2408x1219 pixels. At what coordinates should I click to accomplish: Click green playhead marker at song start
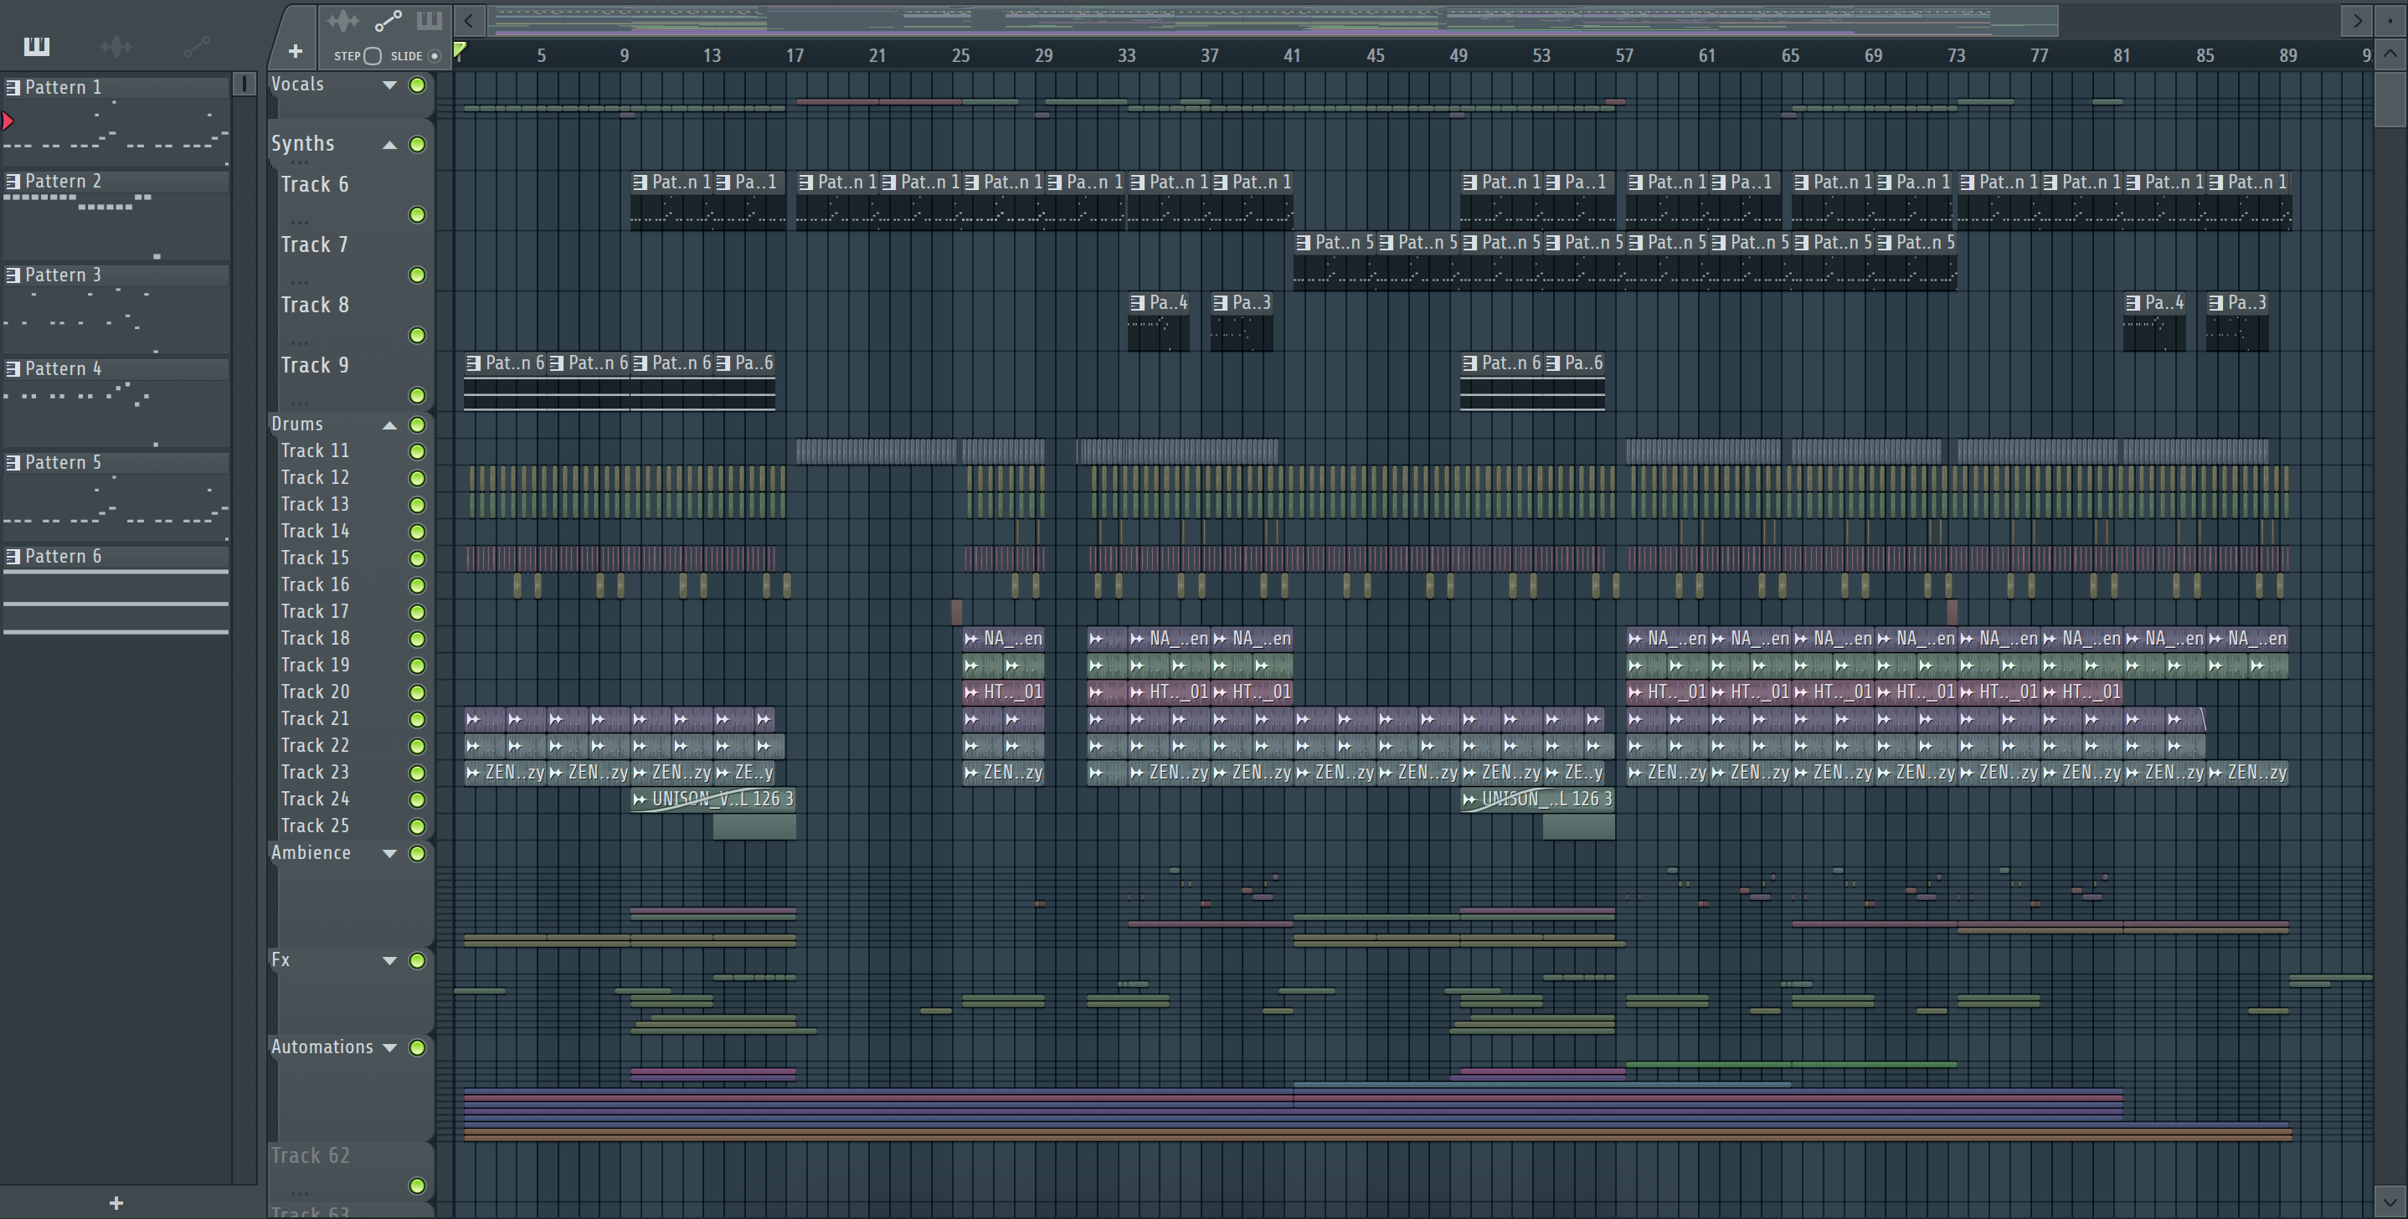460,50
